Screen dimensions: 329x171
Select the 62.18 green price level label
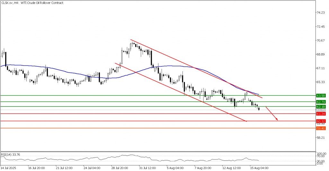321,107
